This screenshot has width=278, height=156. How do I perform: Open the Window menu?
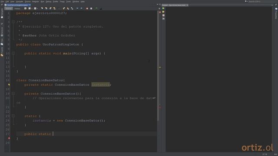(x=76, y=2)
